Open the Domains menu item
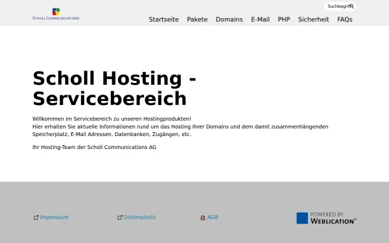 (230, 19)
